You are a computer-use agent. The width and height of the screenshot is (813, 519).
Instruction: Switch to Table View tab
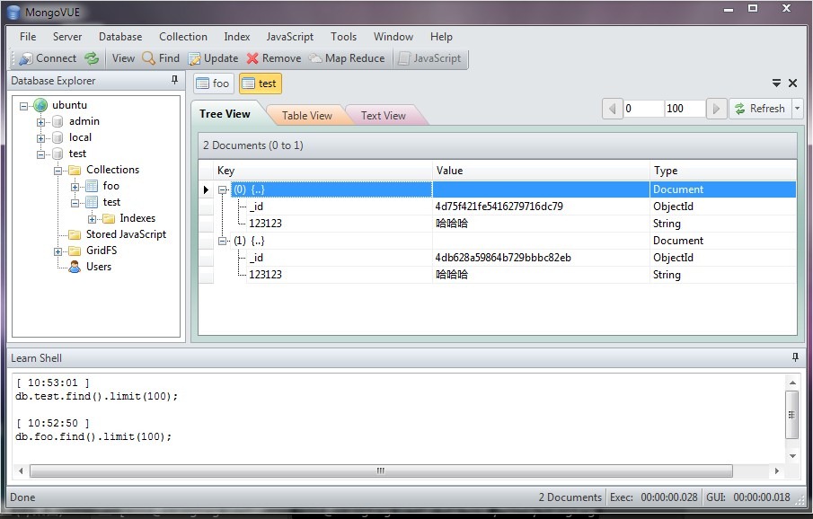tap(307, 116)
